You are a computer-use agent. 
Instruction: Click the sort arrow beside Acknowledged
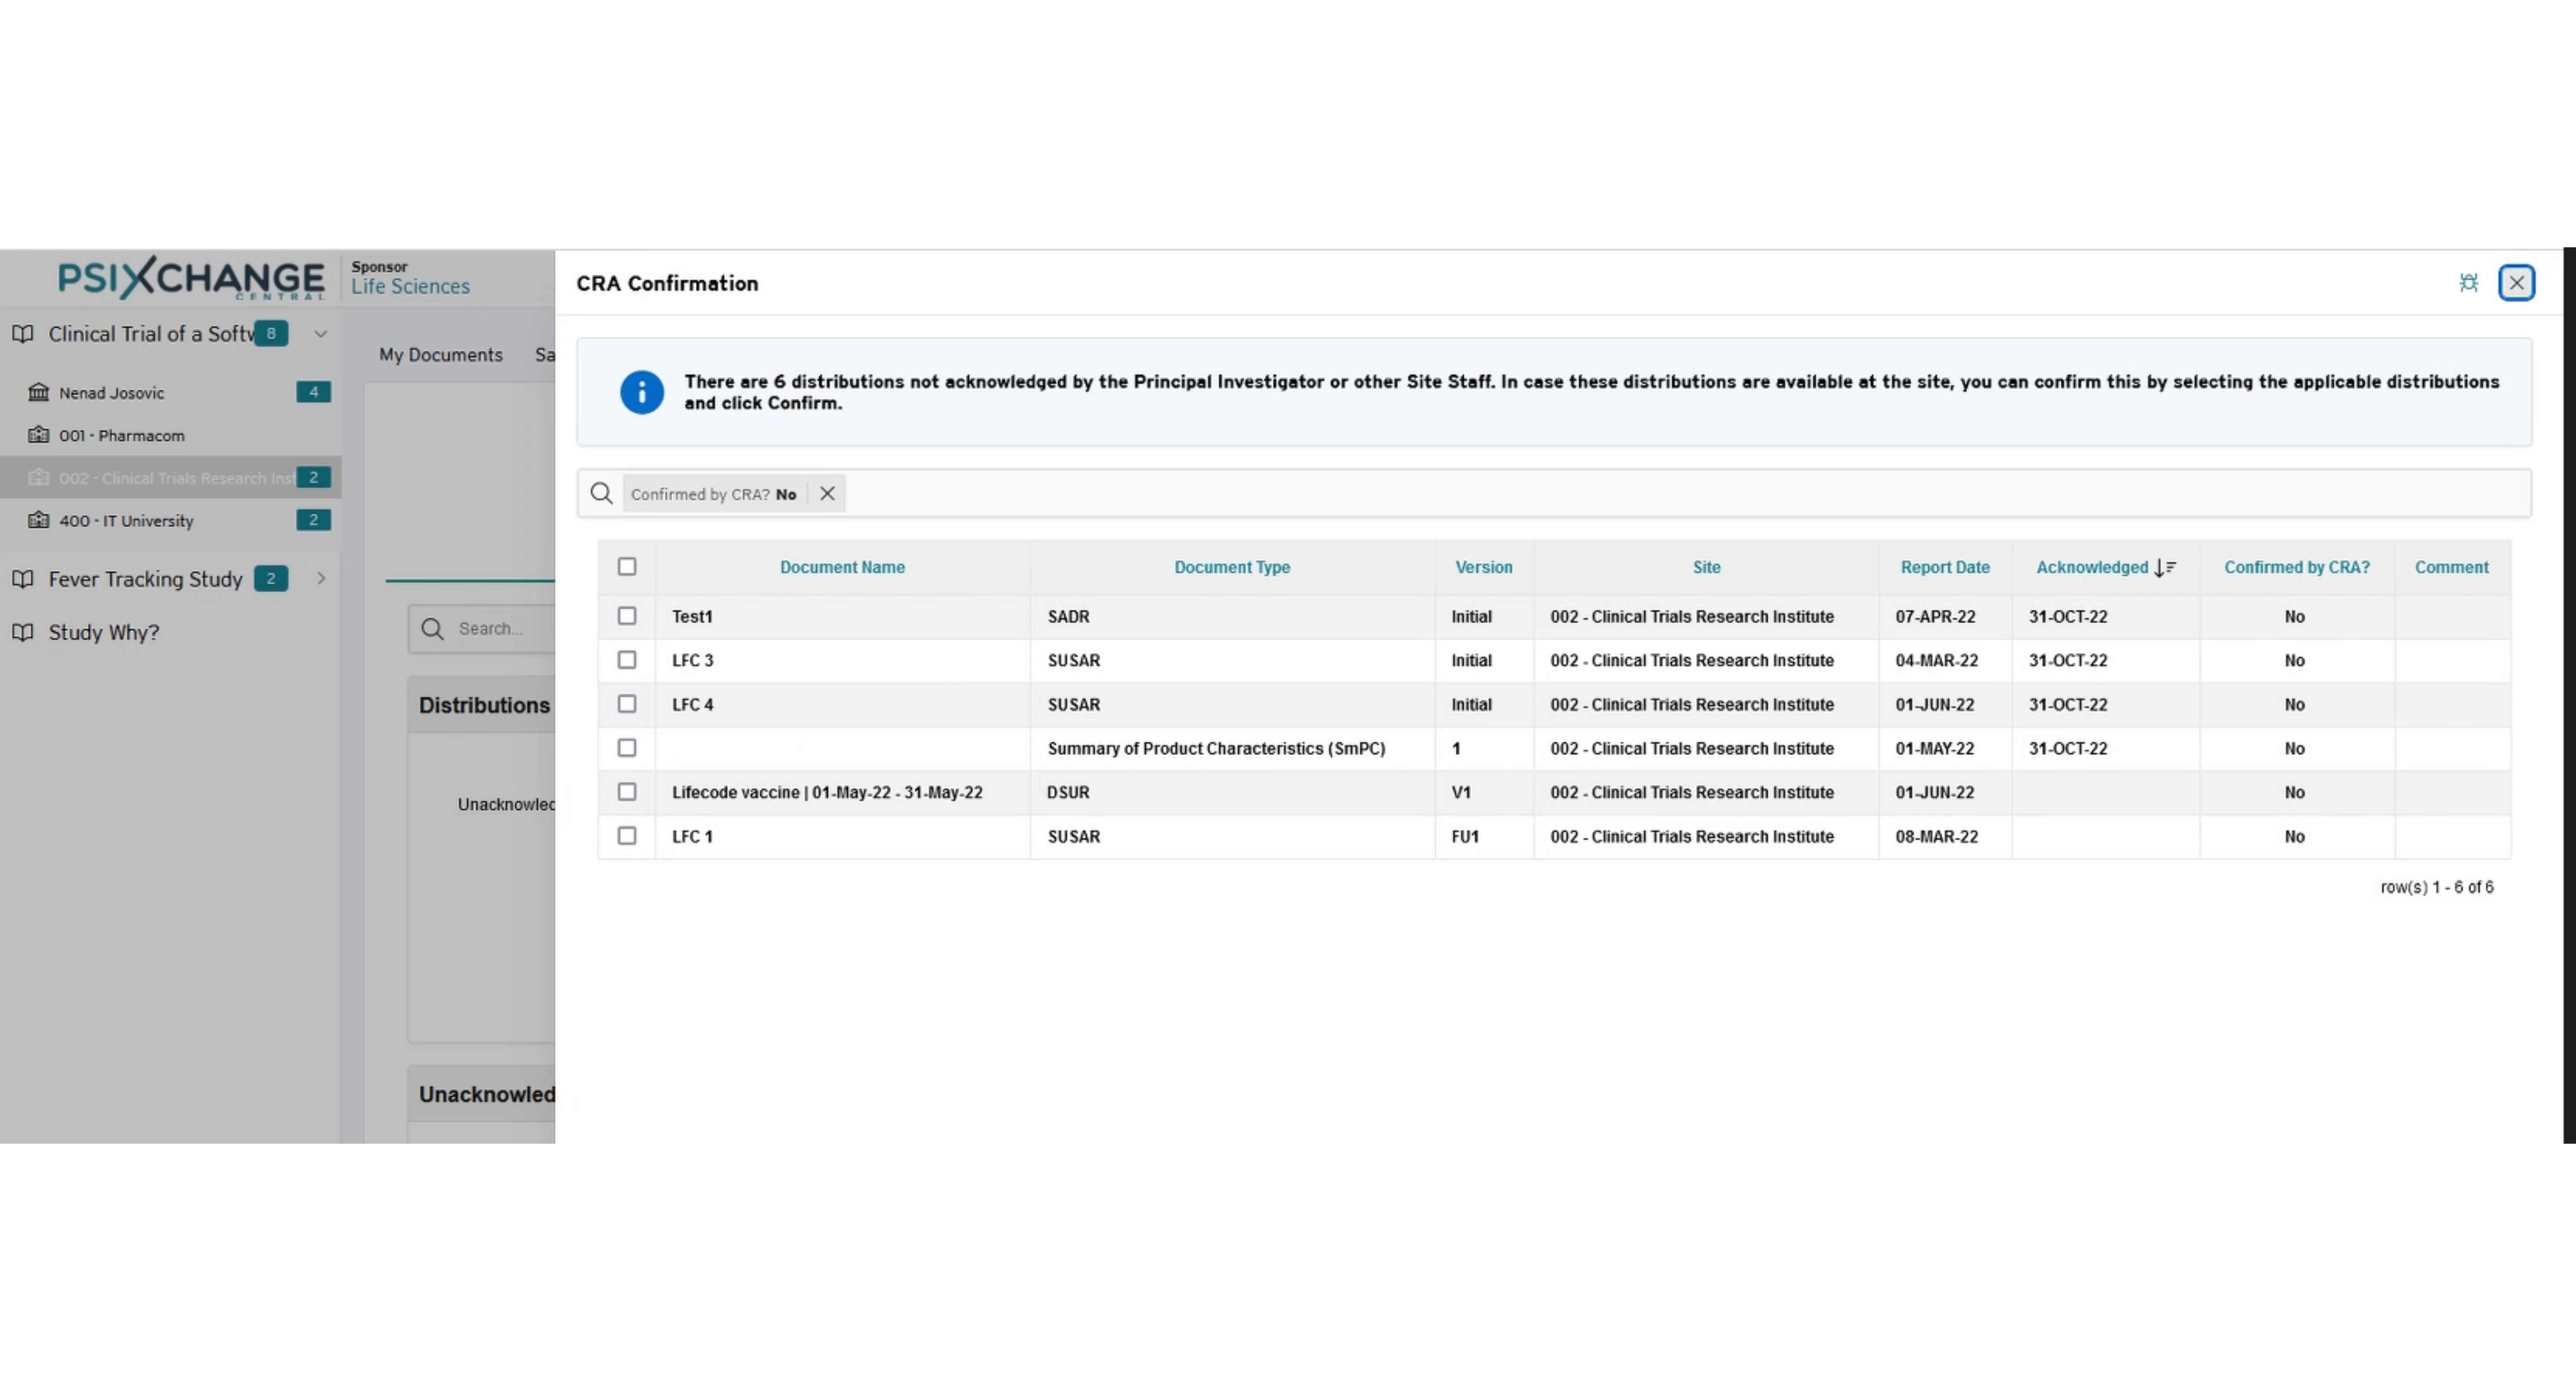(x=2165, y=568)
